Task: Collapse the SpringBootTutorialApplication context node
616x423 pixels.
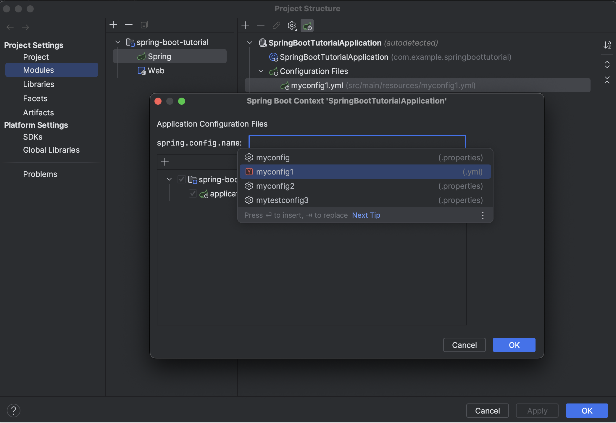Action: click(249, 43)
